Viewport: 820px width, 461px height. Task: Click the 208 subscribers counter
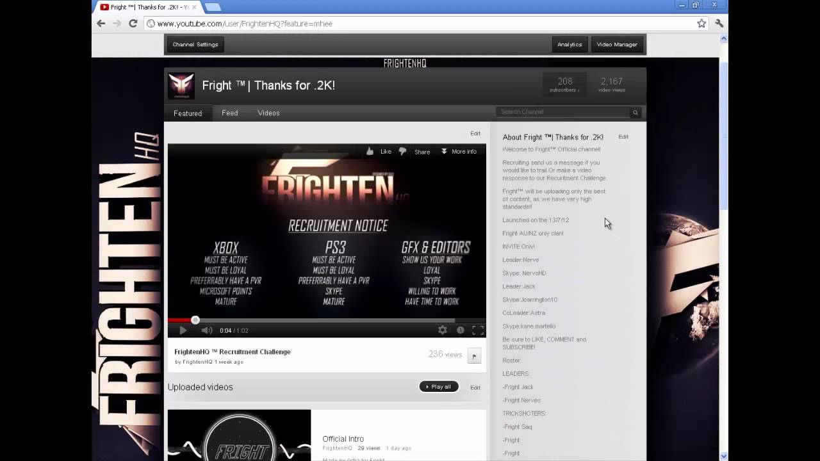tap(564, 85)
